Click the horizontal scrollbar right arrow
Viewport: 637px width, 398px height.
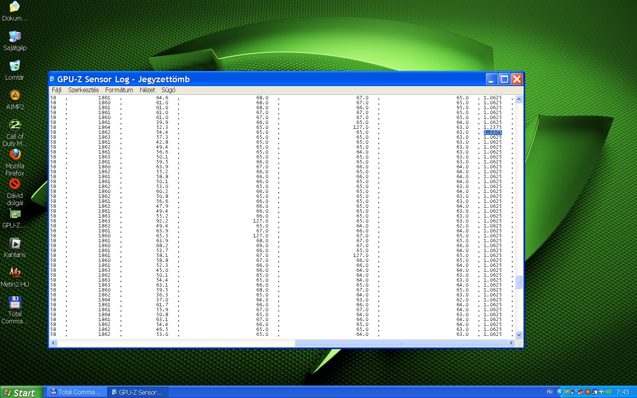pos(511,343)
